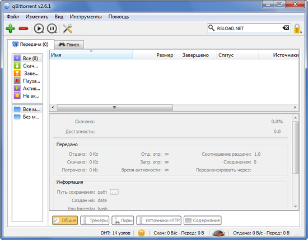
Task: Click the Скачано: progress label
Action: (85, 122)
